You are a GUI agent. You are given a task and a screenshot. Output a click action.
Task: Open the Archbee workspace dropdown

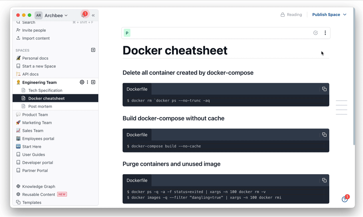[56, 15]
